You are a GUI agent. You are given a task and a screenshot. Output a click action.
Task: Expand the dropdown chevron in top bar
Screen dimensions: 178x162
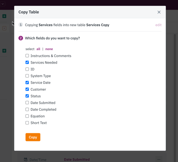pos(3,4)
